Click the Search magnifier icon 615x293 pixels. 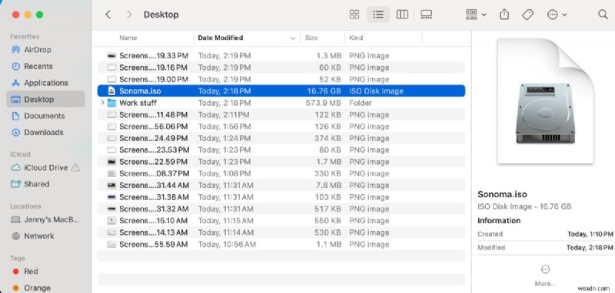[603, 15]
